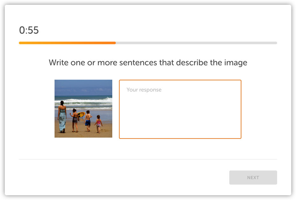The image size is (296, 200).
Task: Click into the response text box
Action: point(180,109)
